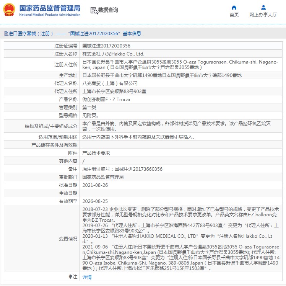Click the home 首页 house icon
This screenshot has height=286, width=286.
(x=234, y=8)
